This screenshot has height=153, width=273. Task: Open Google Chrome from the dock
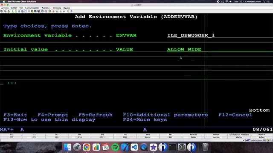(x=87, y=147)
